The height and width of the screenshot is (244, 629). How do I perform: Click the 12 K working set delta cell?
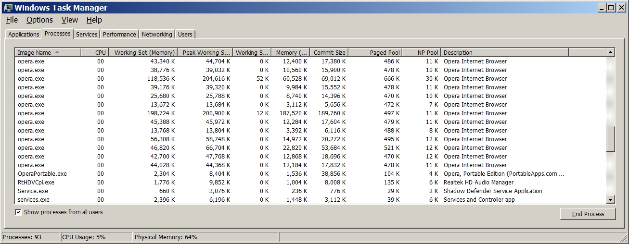point(262,113)
